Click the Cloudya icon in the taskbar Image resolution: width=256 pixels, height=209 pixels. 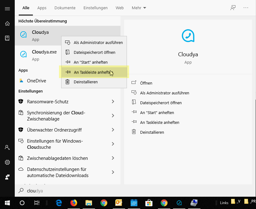pos(179,203)
